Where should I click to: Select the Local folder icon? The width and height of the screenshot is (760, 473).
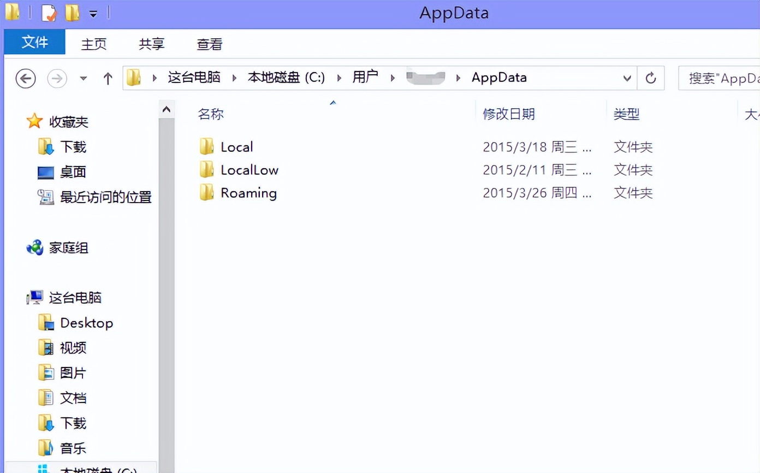coord(206,146)
